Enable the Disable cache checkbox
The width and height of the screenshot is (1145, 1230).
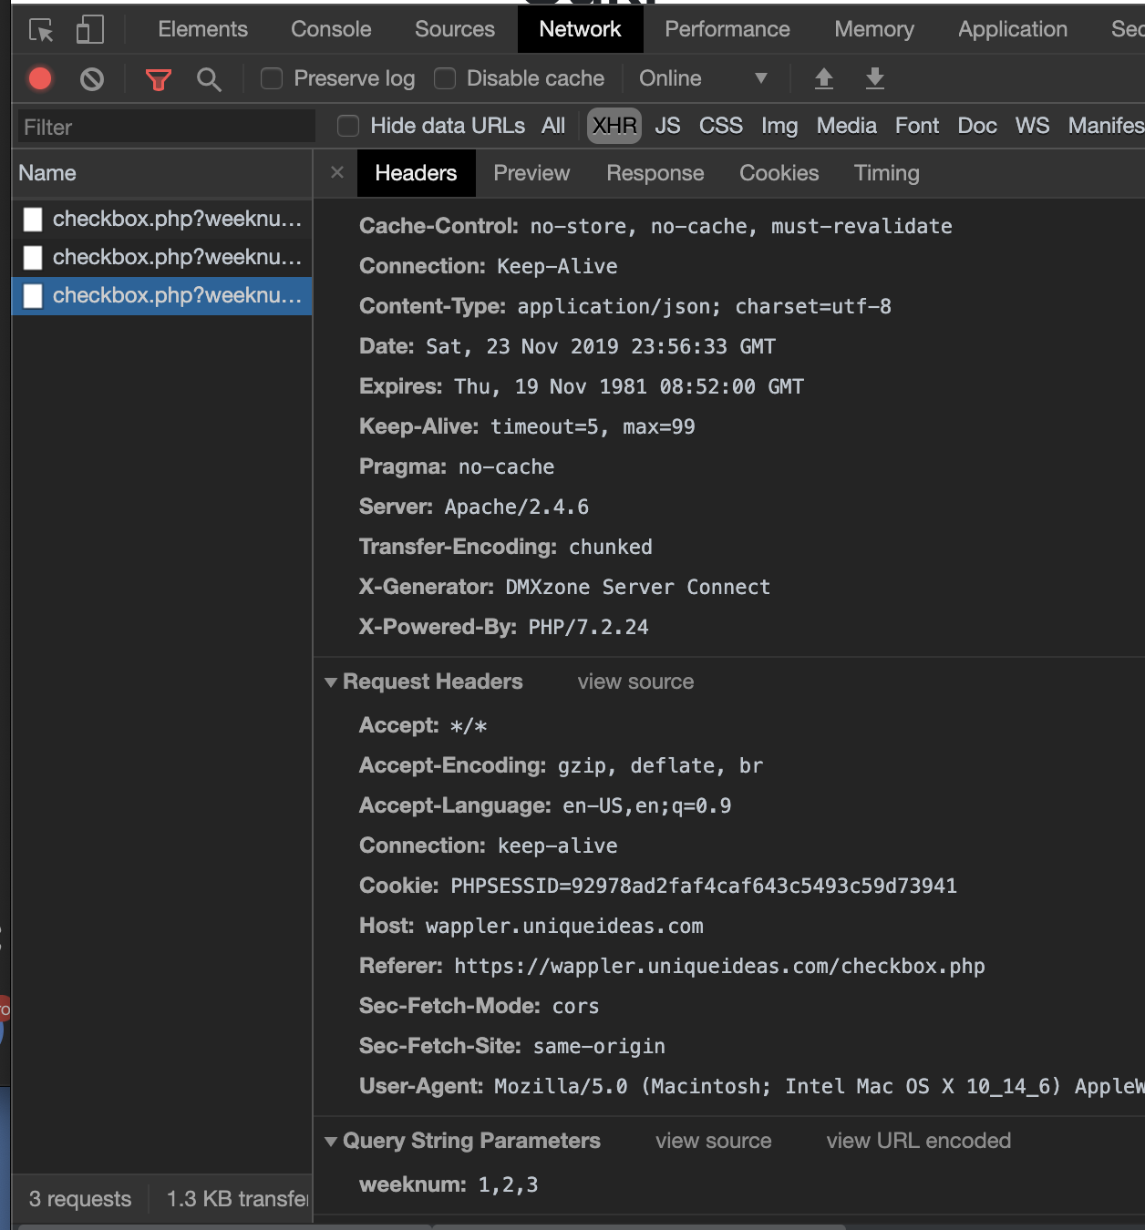[x=445, y=78]
